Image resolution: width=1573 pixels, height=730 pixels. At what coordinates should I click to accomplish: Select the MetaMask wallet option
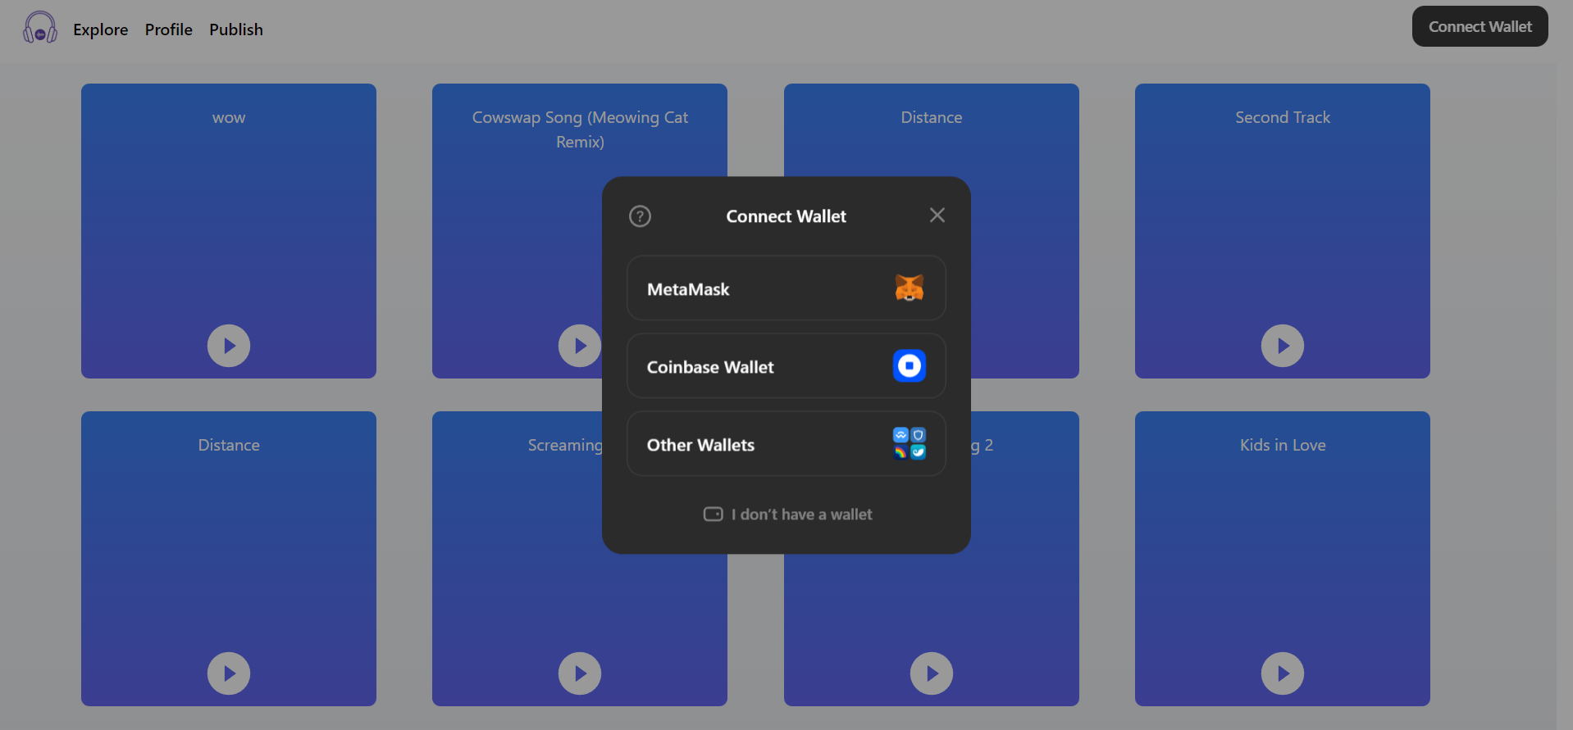pyautogui.click(x=786, y=288)
